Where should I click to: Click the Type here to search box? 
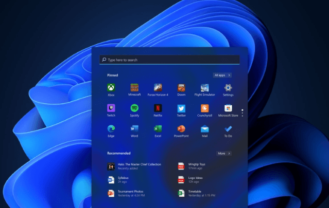click(169, 60)
